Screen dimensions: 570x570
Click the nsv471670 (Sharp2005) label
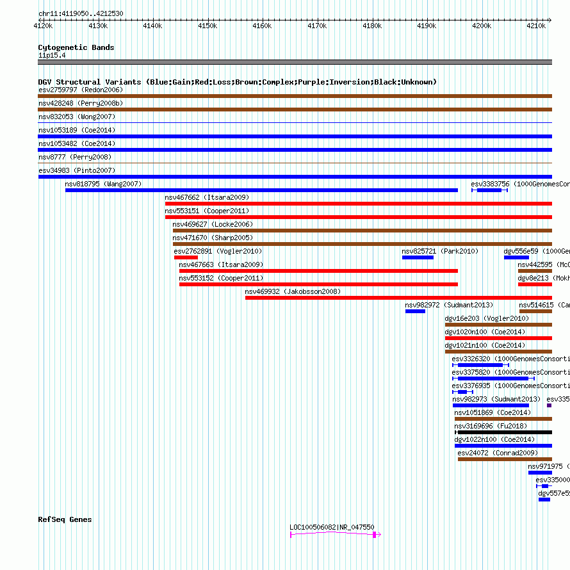coord(213,238)
